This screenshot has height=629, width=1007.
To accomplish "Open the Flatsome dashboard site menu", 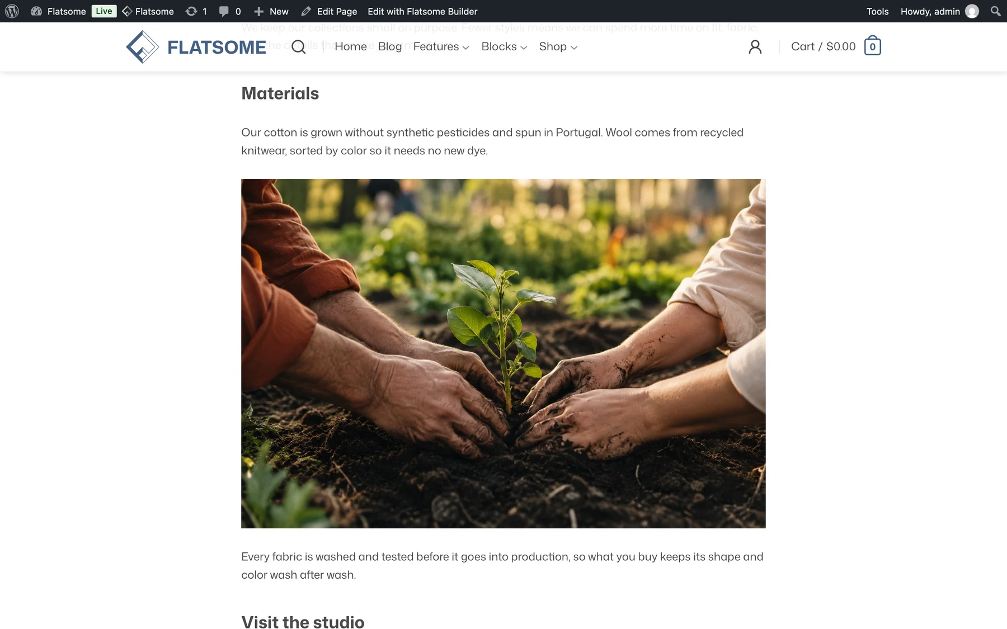I will click(58, 11).
